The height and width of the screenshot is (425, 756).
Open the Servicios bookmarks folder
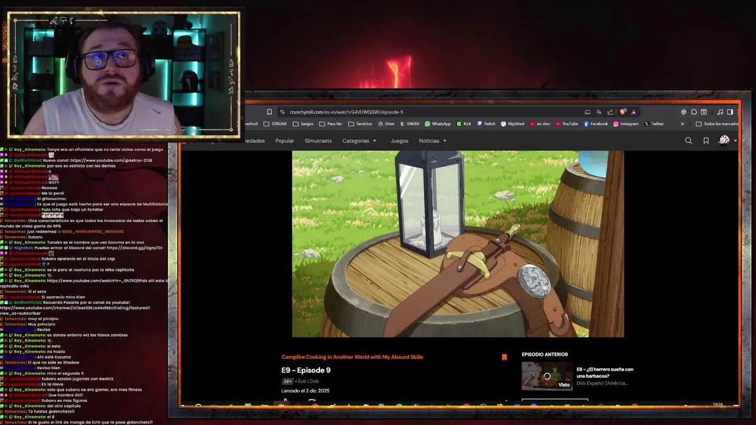pos(360,124)
